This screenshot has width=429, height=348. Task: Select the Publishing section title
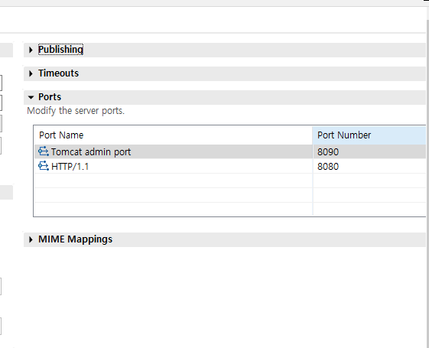tap(60, 50)
